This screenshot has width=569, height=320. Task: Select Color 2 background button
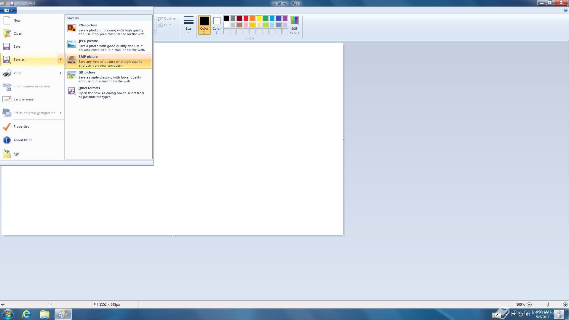pos(217,25)
